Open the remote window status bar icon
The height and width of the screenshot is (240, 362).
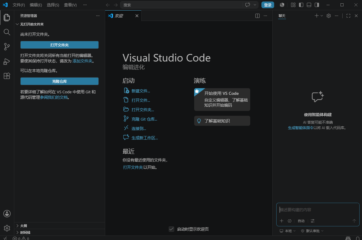point(5,238)
